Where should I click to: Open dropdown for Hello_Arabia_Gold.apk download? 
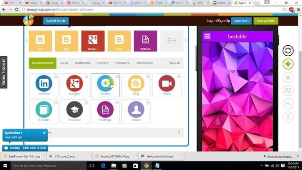pos(182,155)
